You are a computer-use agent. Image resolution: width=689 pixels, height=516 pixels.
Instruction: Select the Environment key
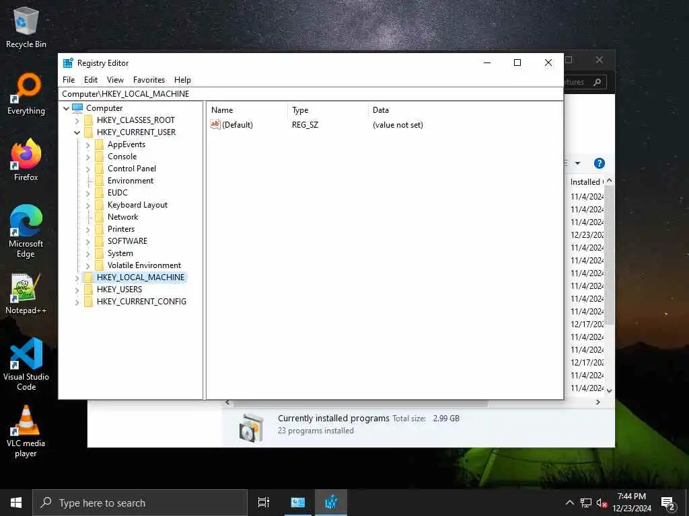pyautogui.click(x=131, y=181)
